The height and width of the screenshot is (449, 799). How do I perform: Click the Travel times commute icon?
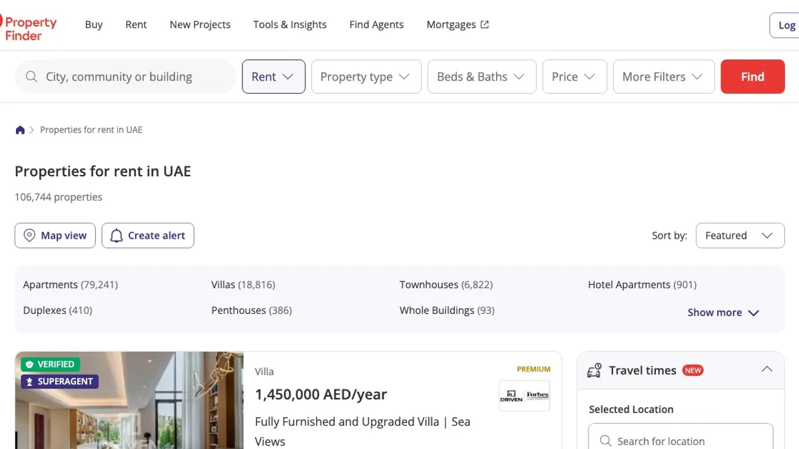click(x=595, y=371)
